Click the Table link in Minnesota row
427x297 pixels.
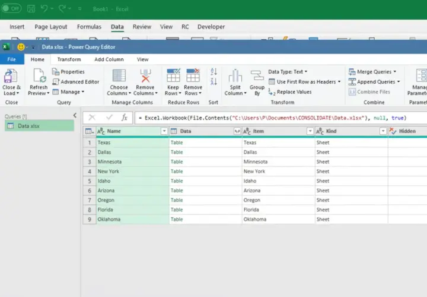click(177, 162)
